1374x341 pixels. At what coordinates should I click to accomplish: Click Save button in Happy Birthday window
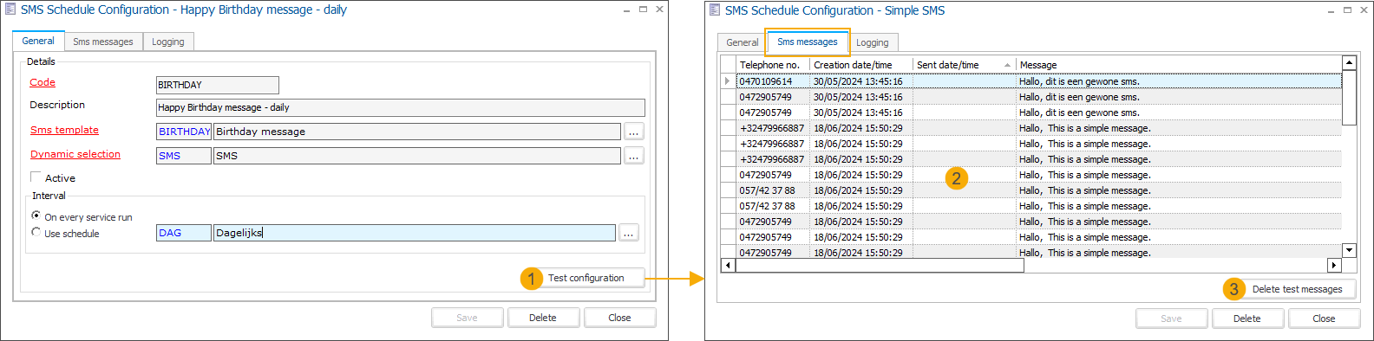[467, 318]
